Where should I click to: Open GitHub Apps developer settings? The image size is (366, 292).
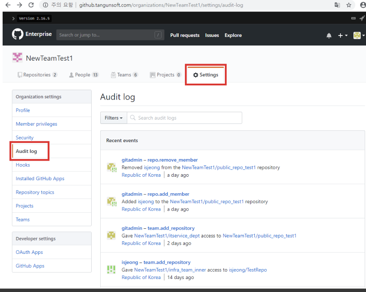point(30,266)
